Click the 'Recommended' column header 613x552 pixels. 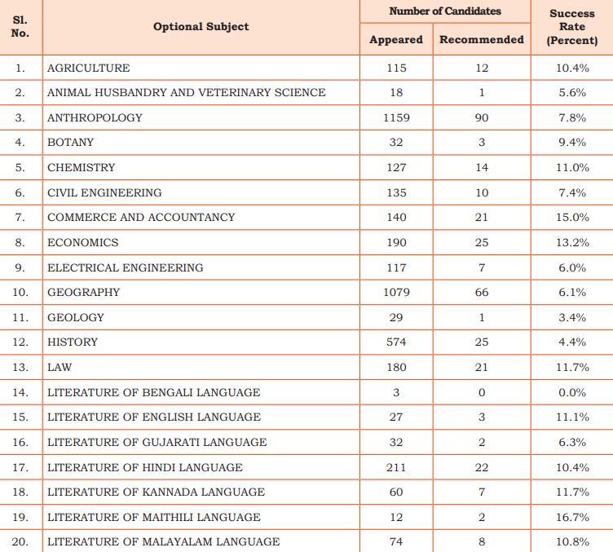482,39
